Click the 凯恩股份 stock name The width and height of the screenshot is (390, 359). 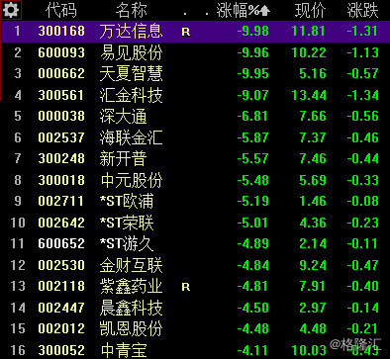tap(131, 328)
